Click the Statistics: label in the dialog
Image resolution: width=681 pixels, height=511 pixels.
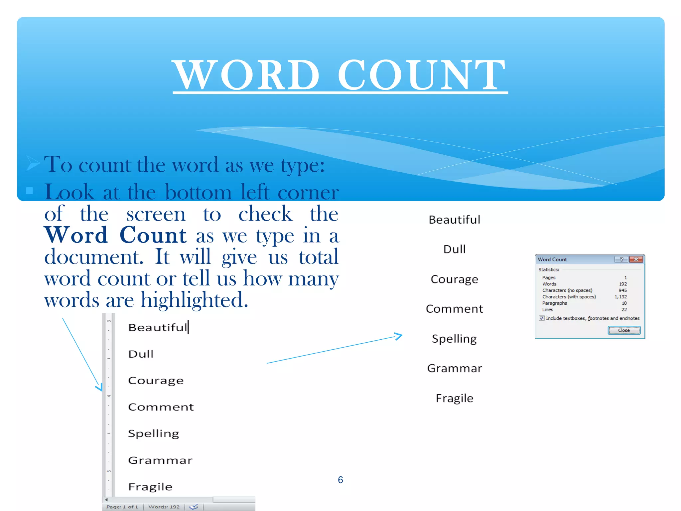549,269
